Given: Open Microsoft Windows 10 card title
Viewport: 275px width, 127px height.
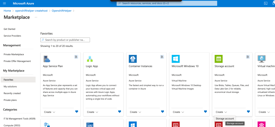Looking at the screenshot, I should [x=185, y=66].
